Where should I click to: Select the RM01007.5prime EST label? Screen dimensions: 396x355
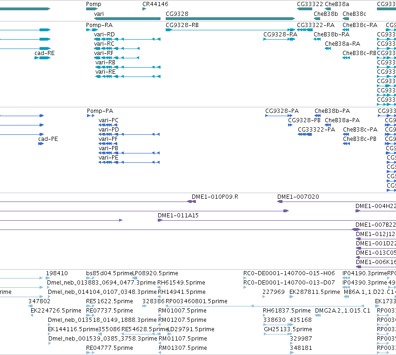point(182,311)
